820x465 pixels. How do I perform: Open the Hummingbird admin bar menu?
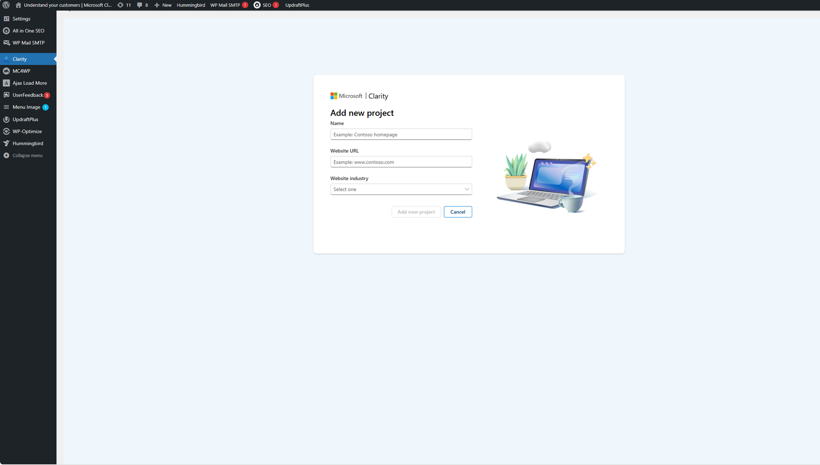(191, 5)
